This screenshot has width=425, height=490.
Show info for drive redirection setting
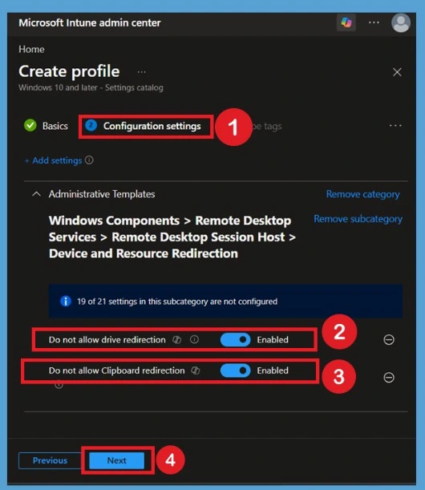tap(194, 340)
